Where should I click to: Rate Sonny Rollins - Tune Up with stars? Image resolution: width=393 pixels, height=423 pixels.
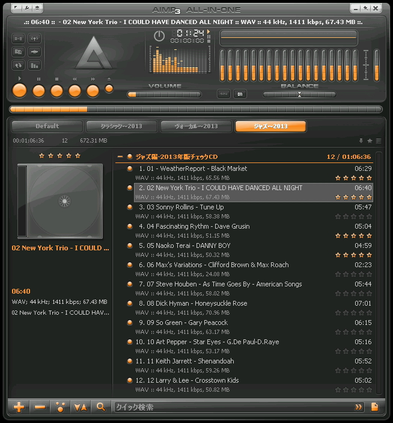click(354, 217)
